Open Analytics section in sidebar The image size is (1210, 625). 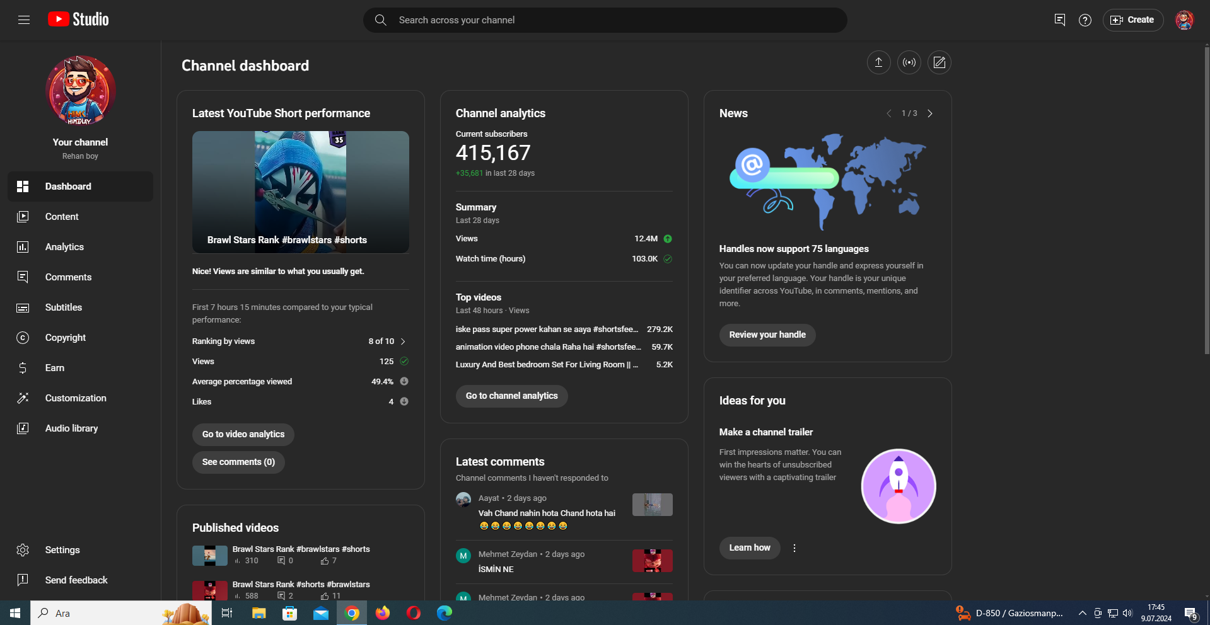pyautogui.click(x=80, y=247)
